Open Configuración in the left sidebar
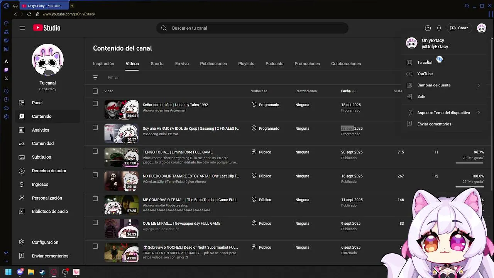The image size is (494, 278). [x=47, y=242]
